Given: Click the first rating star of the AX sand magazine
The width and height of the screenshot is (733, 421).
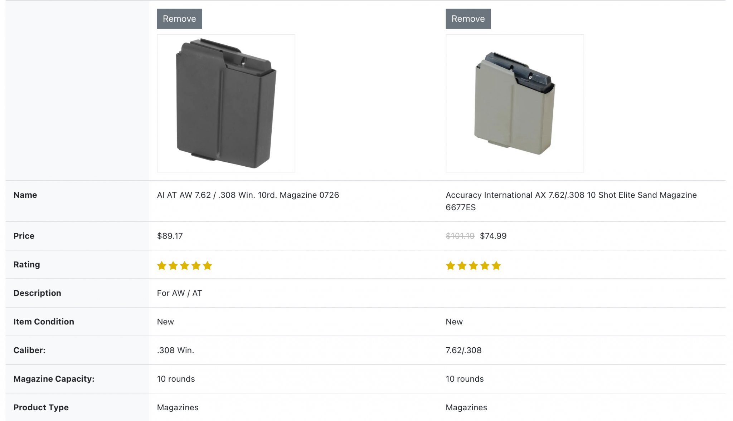Looking at the screenshot, I should 451,265.
